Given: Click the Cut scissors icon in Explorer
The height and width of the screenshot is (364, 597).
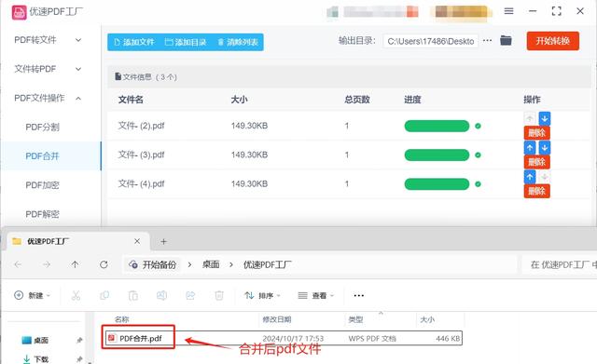Looking at the screenshot, I should click(x=76, y=295).
